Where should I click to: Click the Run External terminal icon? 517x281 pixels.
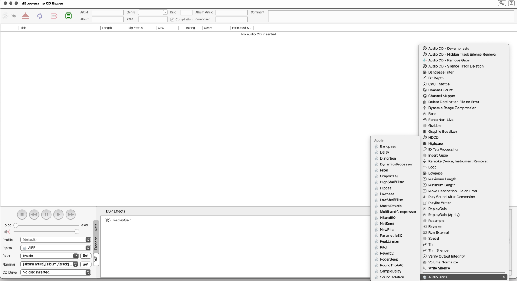pos(425,232)
